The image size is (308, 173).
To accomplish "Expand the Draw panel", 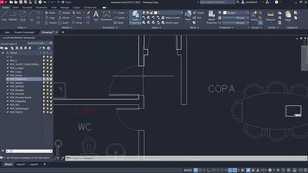I will (x=22, y=28).
